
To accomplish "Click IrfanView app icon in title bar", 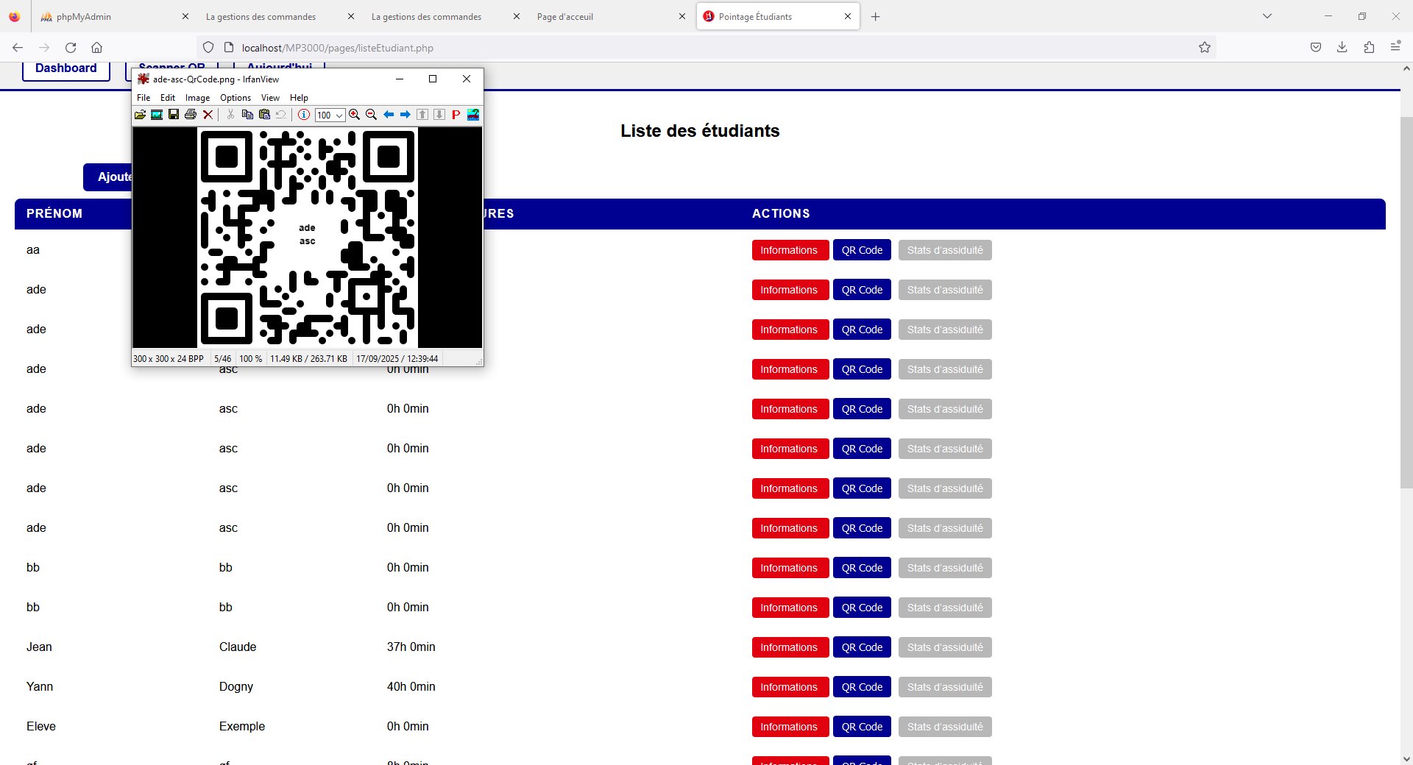I will pyautogui.click(x=144, y=79).
